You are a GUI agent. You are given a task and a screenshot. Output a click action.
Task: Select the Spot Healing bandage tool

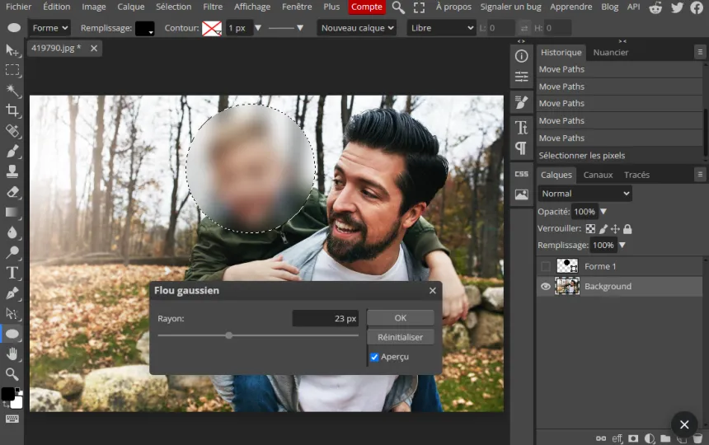[12, 131]
